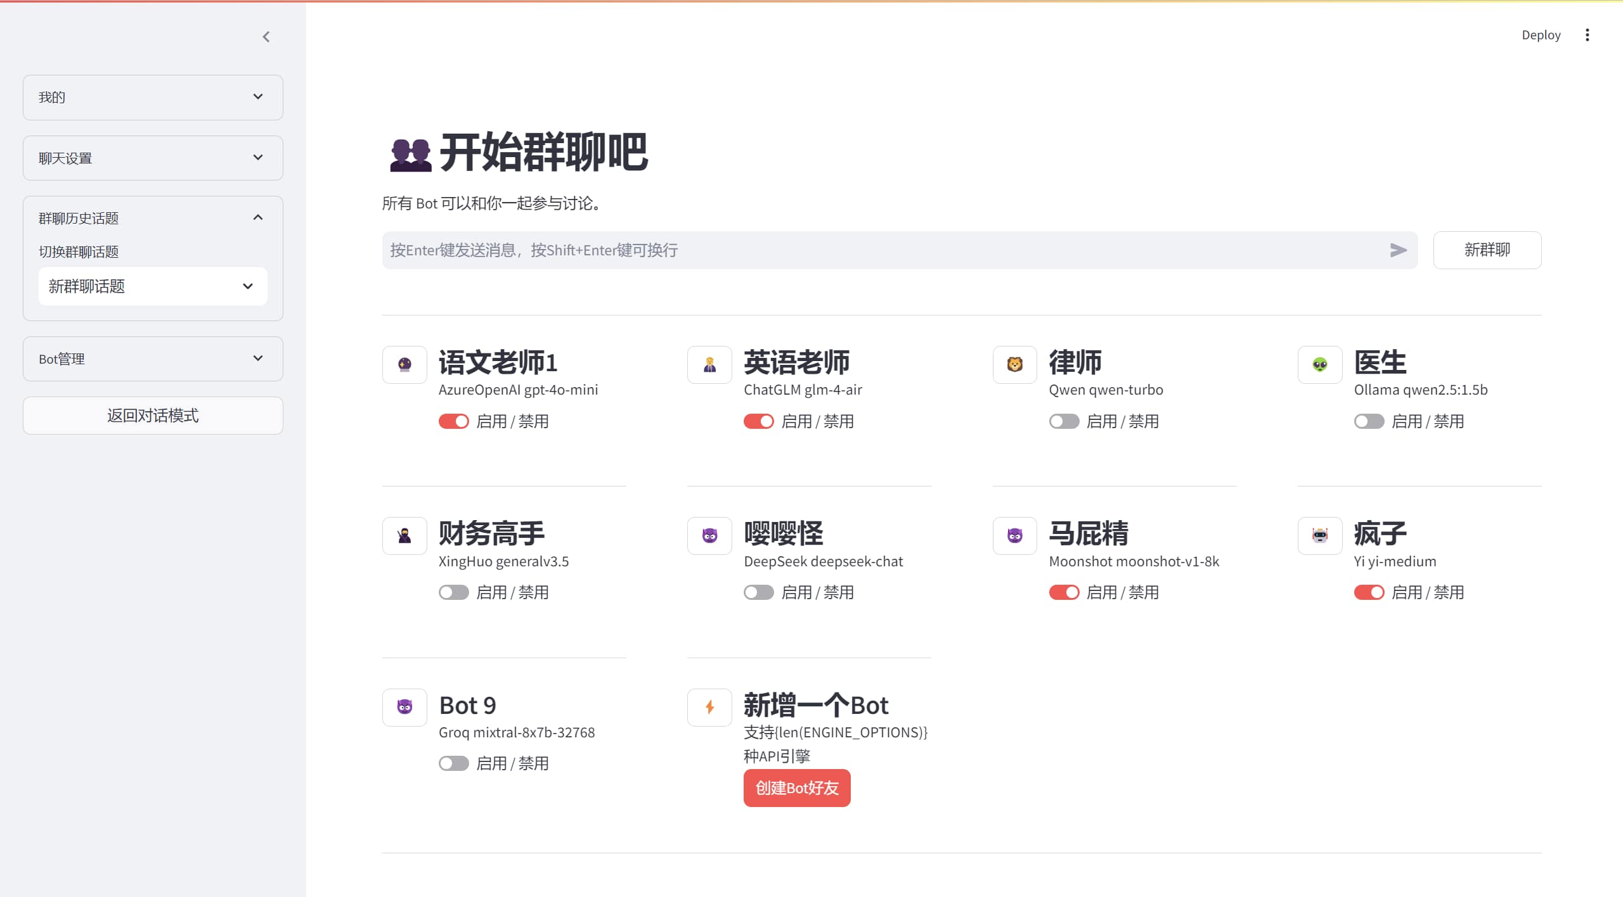Click the group silhouette emoji in the title
1623x897 pixels.
click(410, 155)
